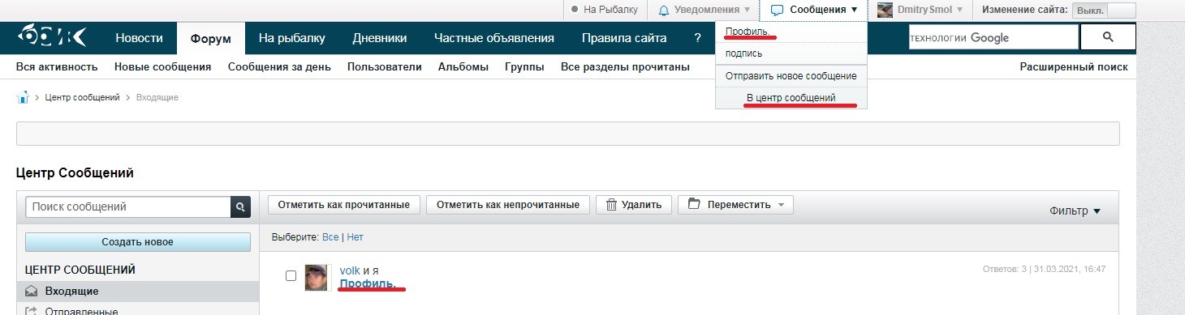This screenshot has width=1185, height=315.
Task: Select Отправить новое сообщение menu item
Action: point(791,76)
